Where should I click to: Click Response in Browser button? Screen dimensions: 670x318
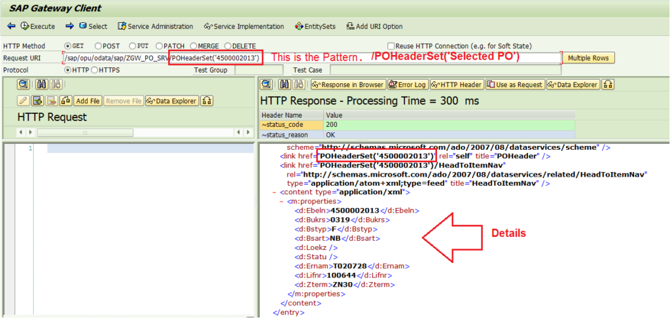point(348,84)
